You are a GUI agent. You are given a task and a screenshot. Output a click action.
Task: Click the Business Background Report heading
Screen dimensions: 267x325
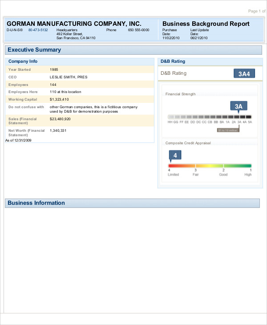click(206, 24)
